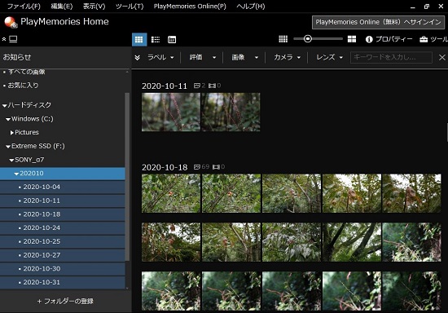This screenshot has height=313, width=448.
Task: Select first photo under 2020-10-18
Action: point(171,193)
